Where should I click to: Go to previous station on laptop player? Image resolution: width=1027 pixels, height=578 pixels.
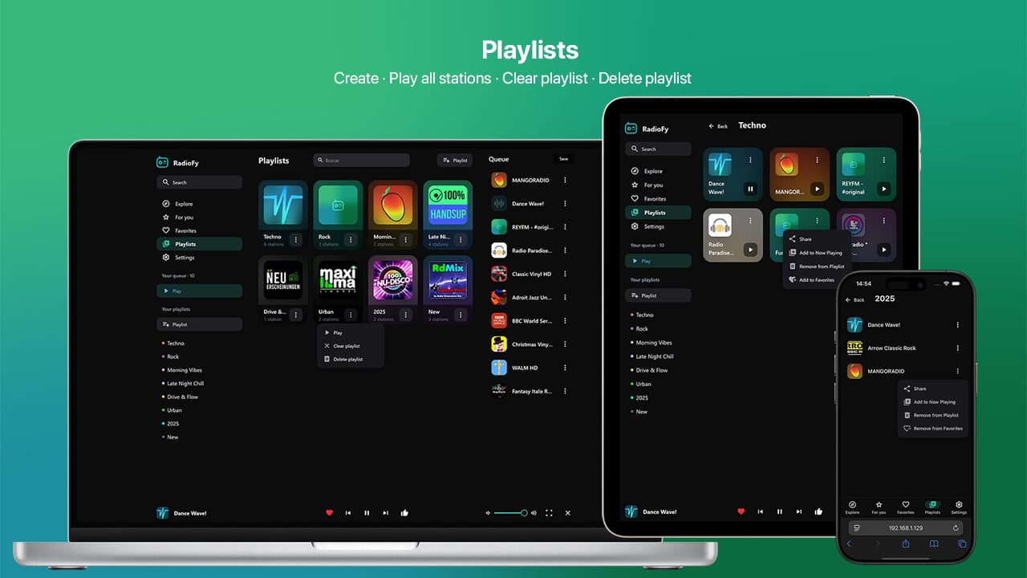(347, 513)
